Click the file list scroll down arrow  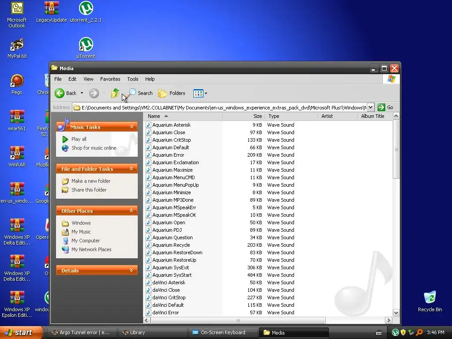pos(396,313)
